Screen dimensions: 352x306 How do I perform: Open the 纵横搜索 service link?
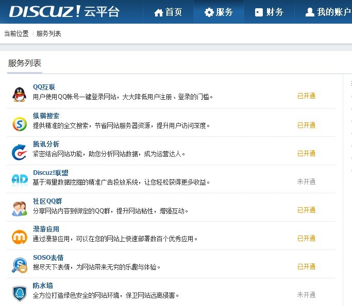pos(46,116)
